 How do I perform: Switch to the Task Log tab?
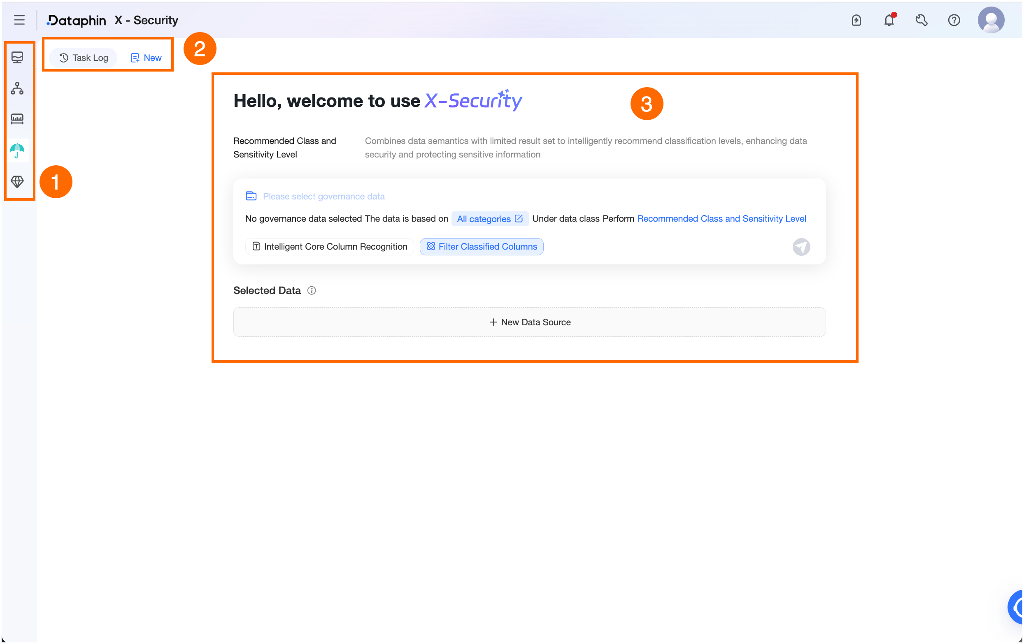point(84,58)
